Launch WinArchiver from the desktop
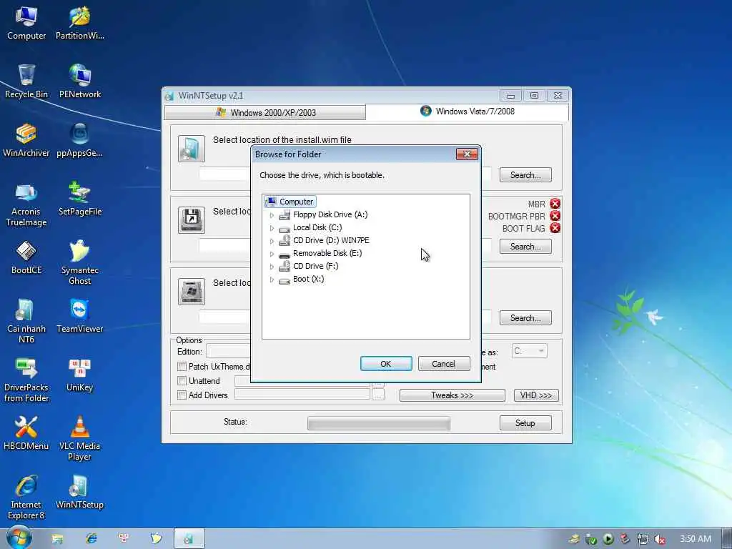 pos(26,141)
